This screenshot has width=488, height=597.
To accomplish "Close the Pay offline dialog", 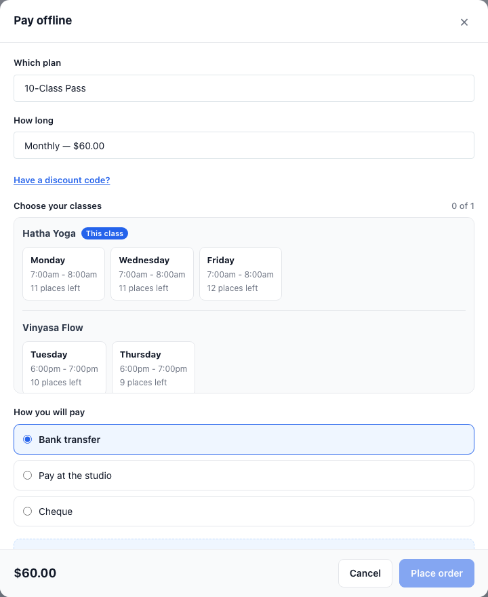I will tap(464, 22).
